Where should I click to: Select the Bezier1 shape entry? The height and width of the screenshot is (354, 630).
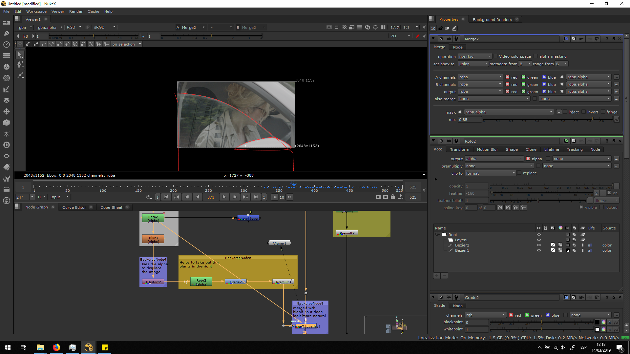[462, 250]
